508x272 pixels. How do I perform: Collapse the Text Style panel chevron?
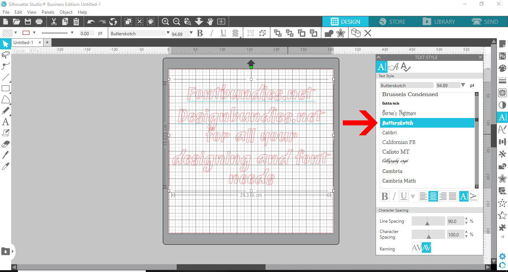pos(379,57)
